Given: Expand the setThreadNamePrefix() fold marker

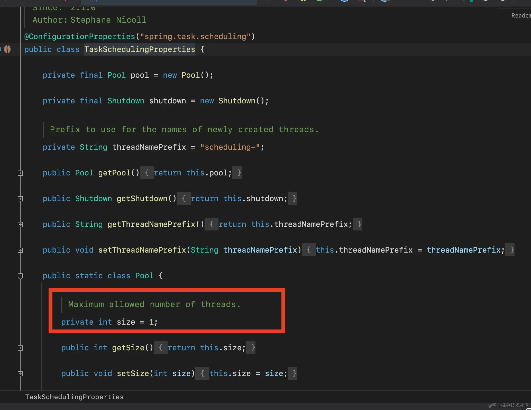Looking at the screenshot, I should click(20, 250).
